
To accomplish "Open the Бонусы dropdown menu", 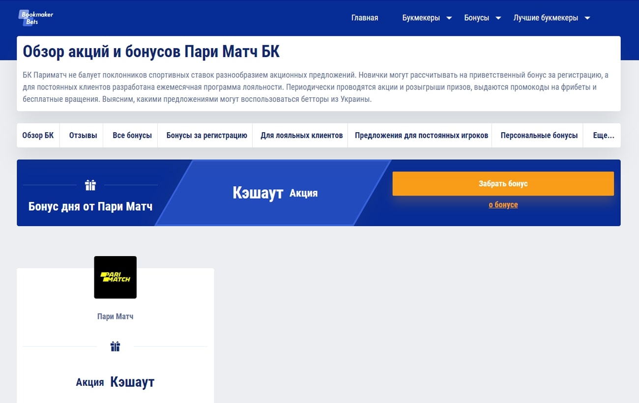I will [x=482, y=17].
